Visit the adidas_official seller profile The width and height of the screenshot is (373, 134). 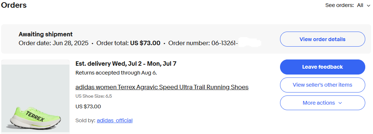pos(115,120)
